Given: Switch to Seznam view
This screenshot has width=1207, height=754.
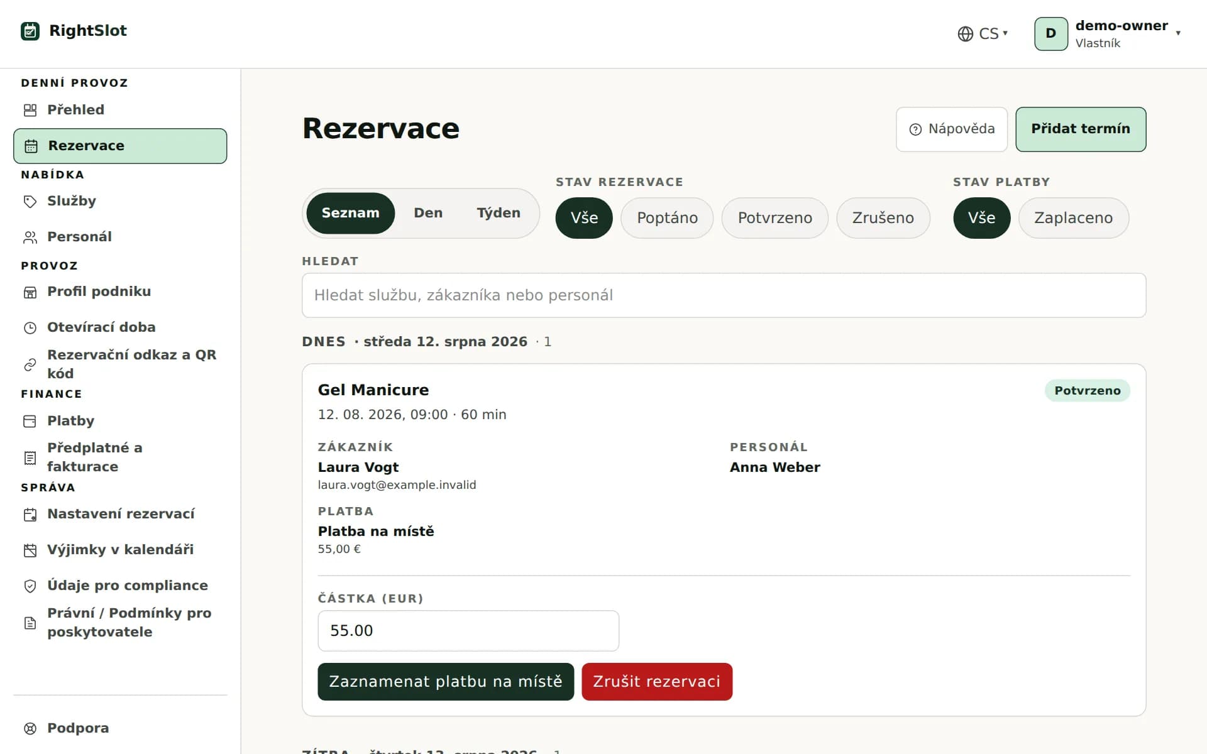Looking at the screenshot, I should pyautogui.click(x=350, y=213).
